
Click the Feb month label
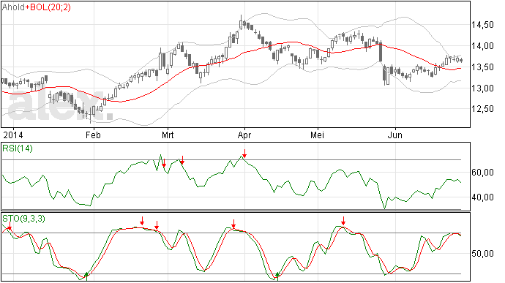tap(93, 135)
